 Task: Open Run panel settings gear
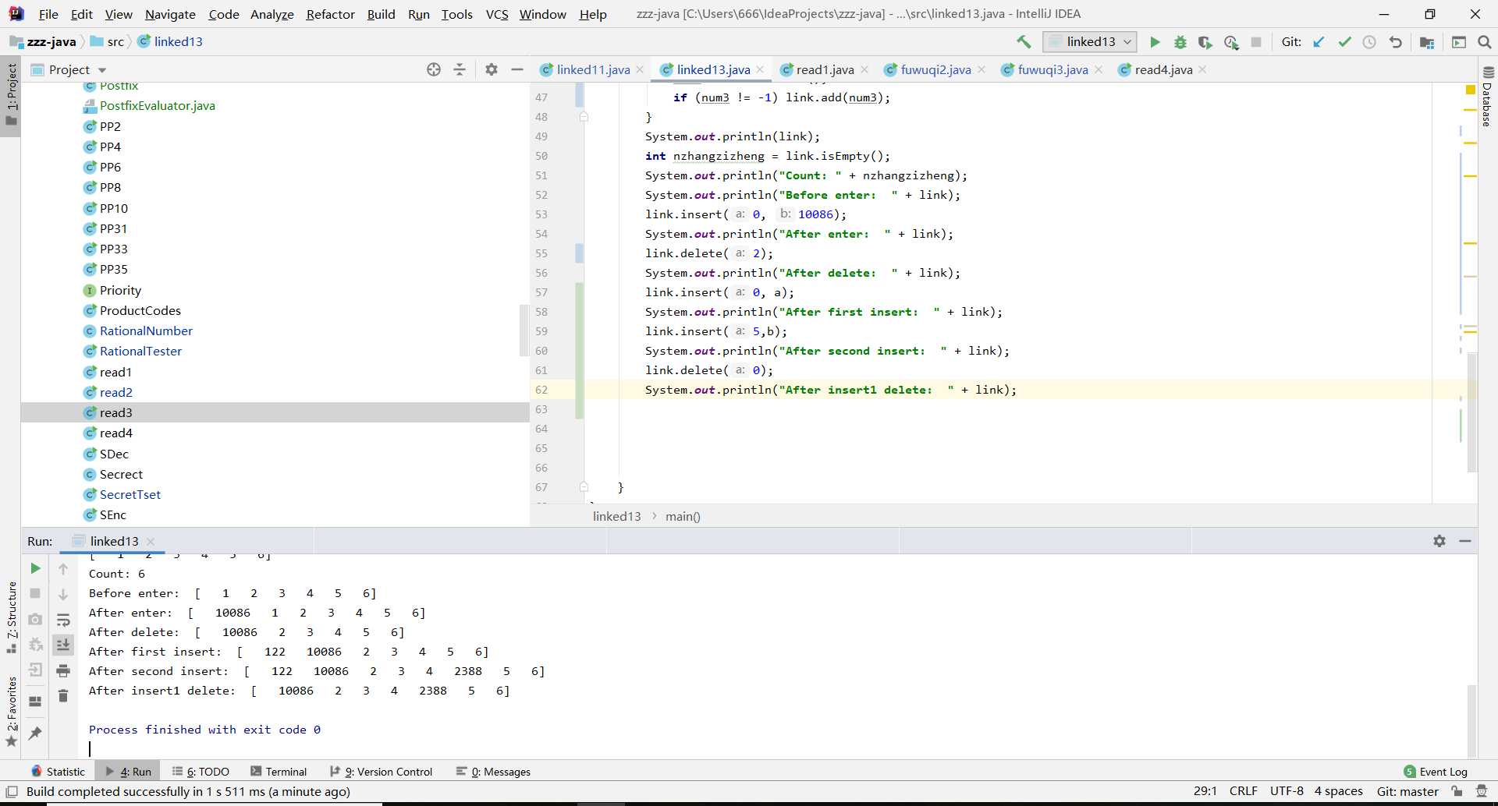tap(1439, 541)
